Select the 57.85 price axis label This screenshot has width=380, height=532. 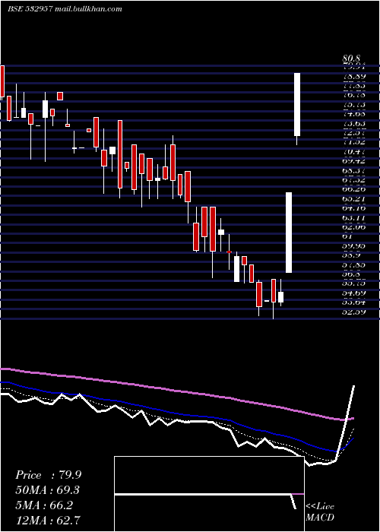[354, 264]
